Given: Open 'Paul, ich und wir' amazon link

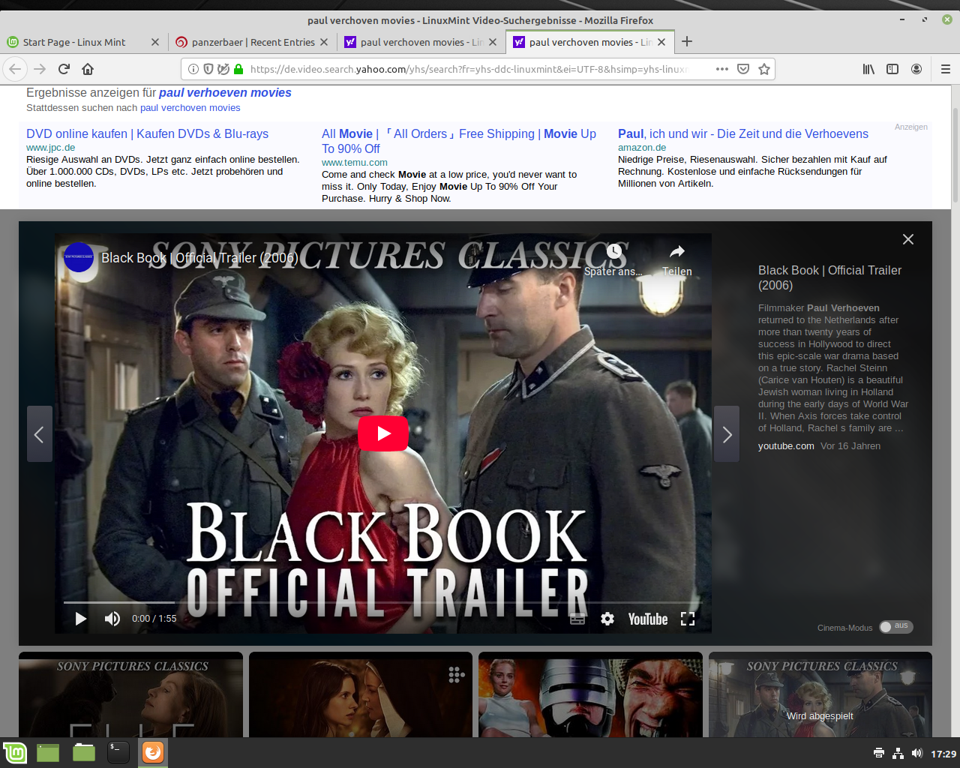Looking at the screenshot, I should click(x=743, y=134).
